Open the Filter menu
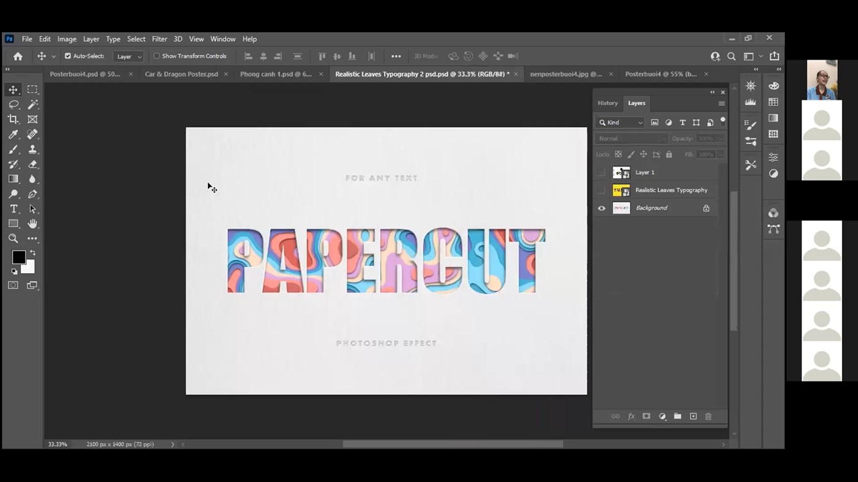 pos(160,39)
